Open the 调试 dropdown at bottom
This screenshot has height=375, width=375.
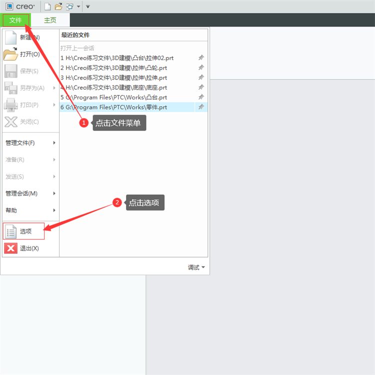pyautogui.click(x=196, y=267)
